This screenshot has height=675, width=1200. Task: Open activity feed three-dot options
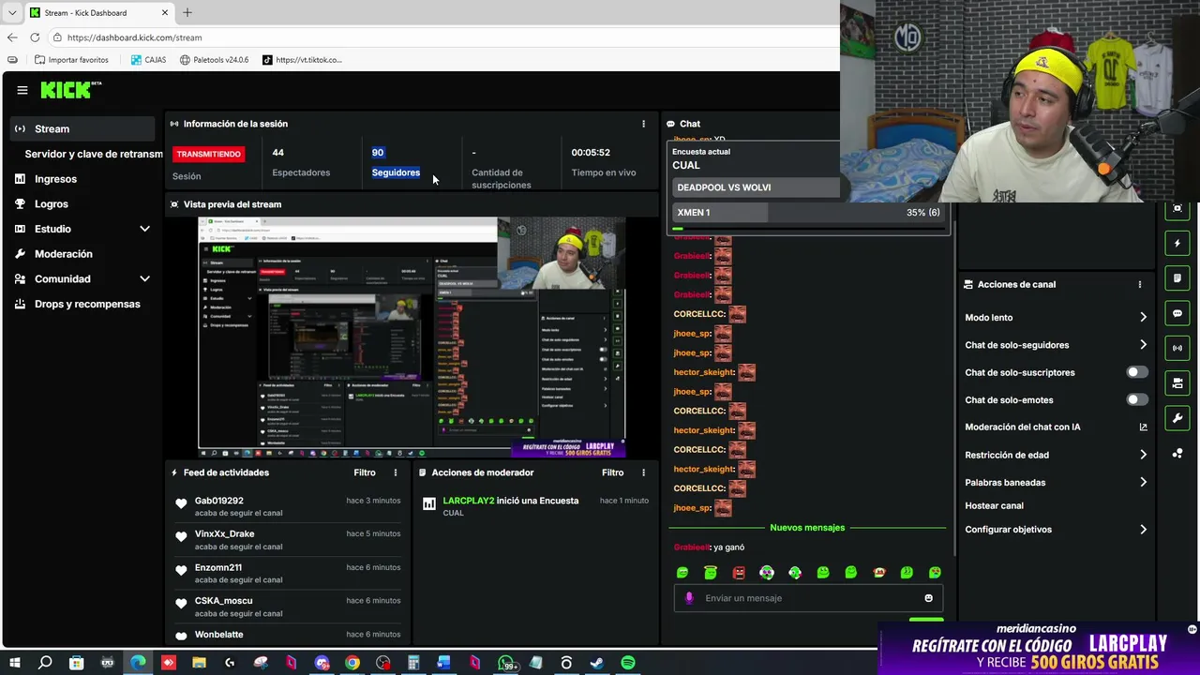[x=396, y=472]
